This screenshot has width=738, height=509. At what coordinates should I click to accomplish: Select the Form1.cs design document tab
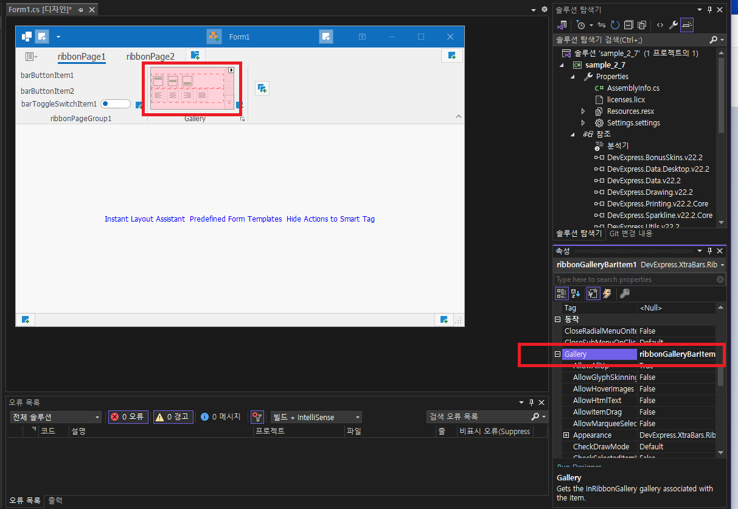coord(40,10)
